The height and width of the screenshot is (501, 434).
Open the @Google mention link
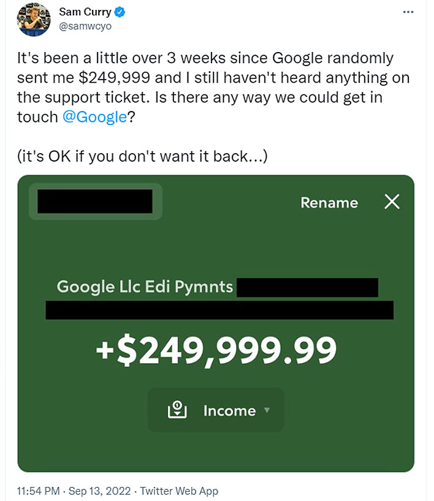(94, 117)
